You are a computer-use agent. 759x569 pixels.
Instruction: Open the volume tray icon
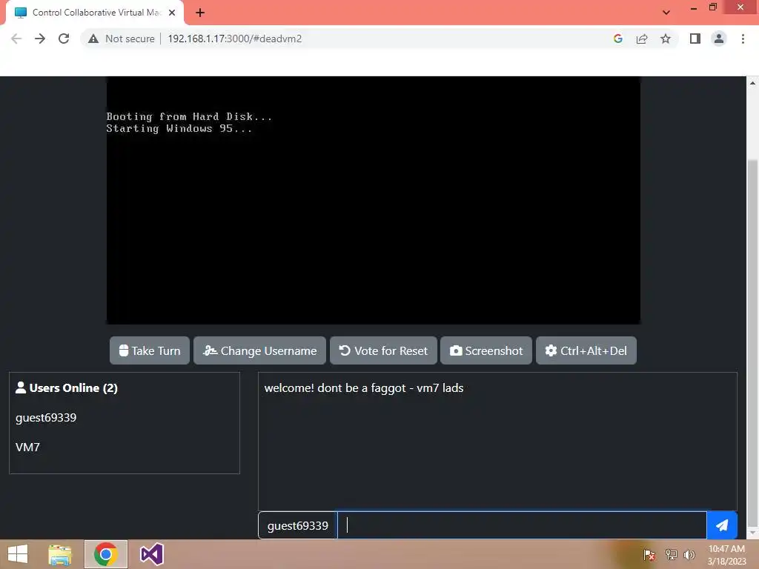pyautogui.click(x=689, y=554)
